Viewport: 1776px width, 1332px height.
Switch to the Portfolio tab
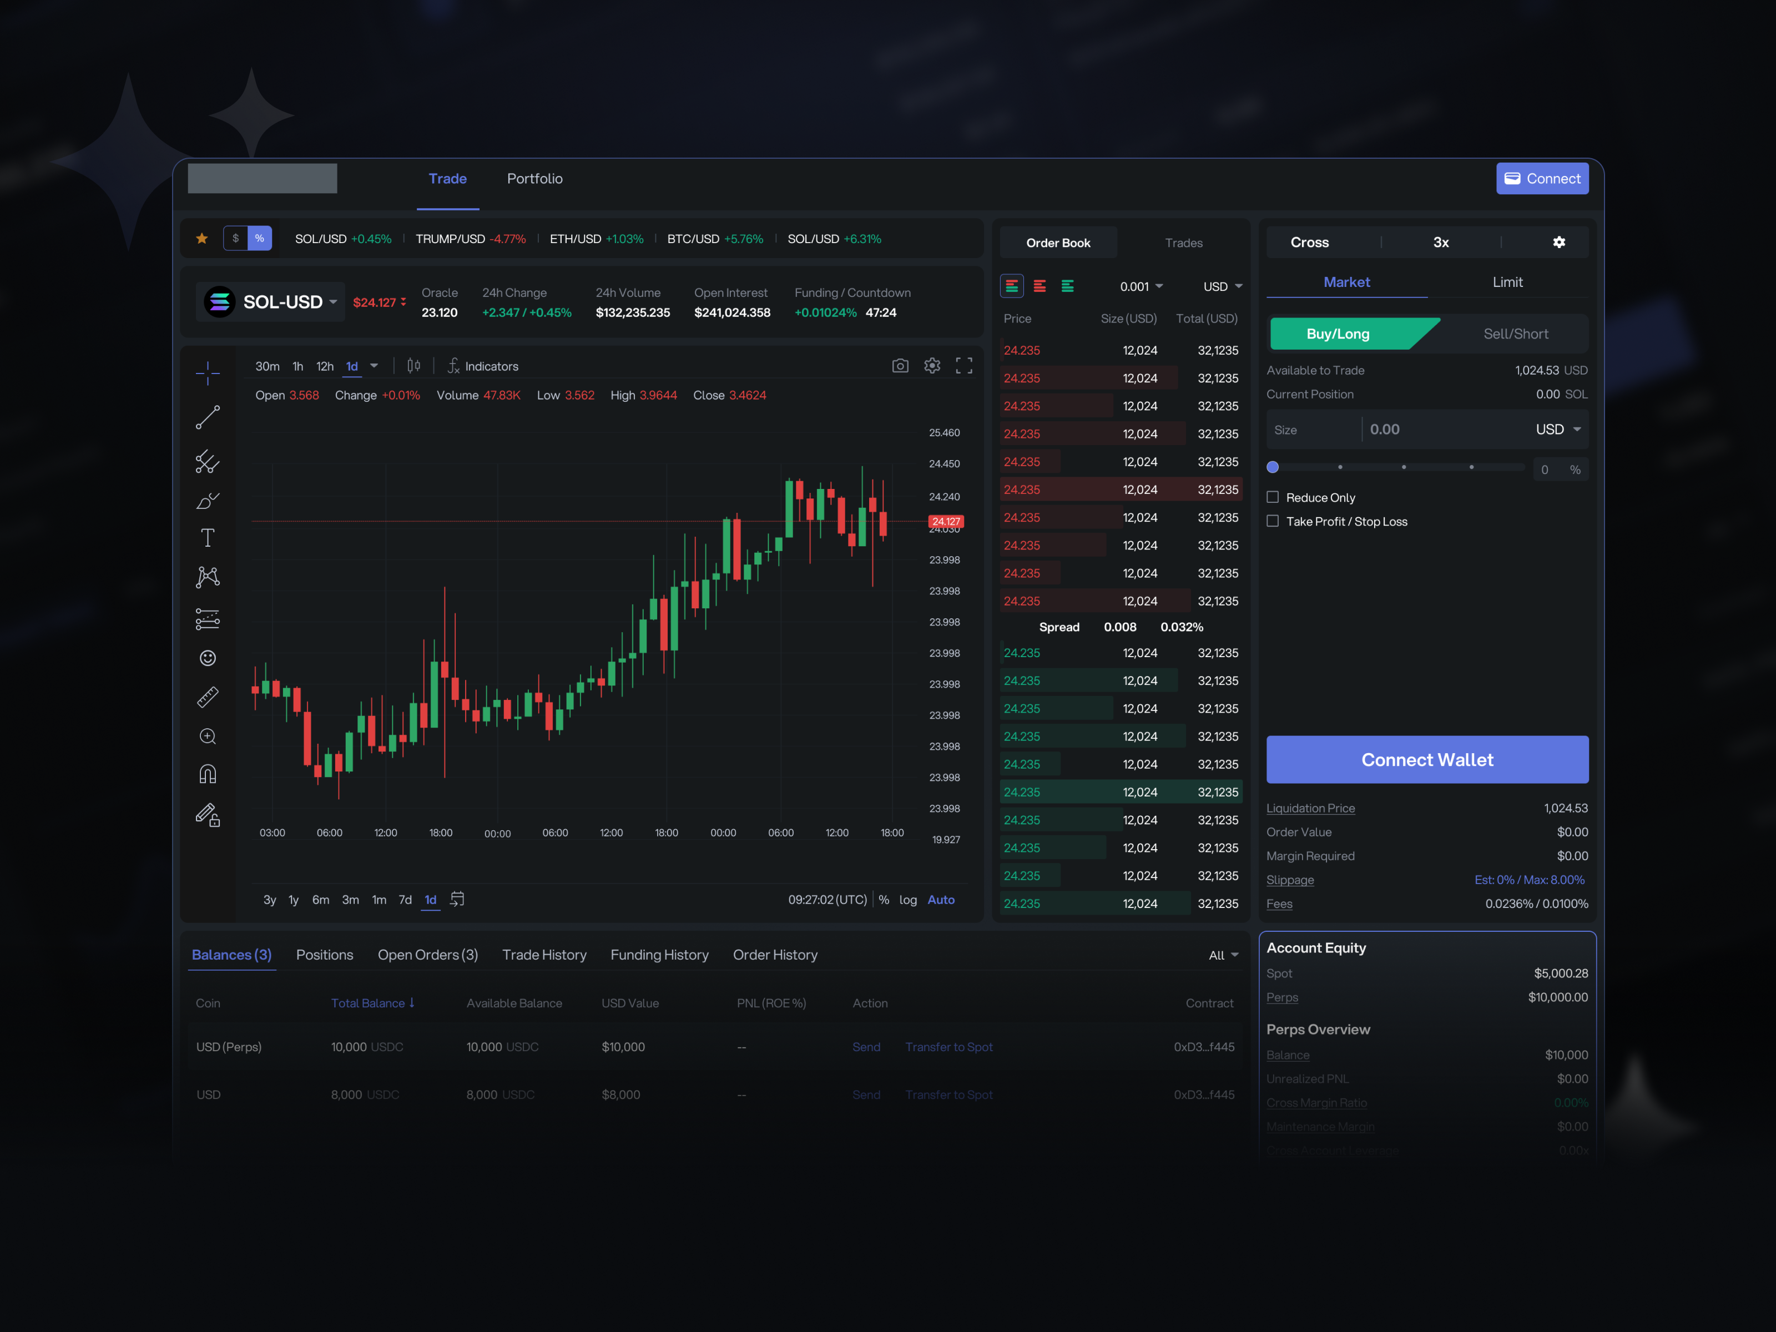point(534,179)
